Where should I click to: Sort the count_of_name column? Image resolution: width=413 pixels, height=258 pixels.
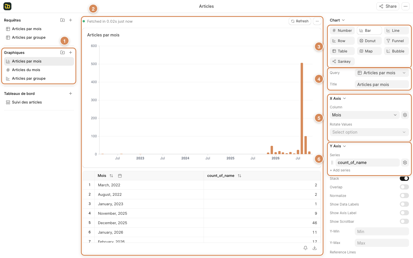click(x=239, y=176)
